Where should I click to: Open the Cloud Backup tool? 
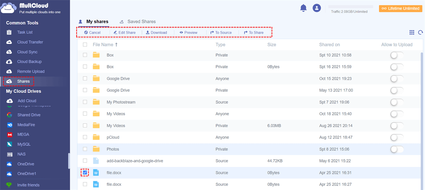click(x=29, y=62)
